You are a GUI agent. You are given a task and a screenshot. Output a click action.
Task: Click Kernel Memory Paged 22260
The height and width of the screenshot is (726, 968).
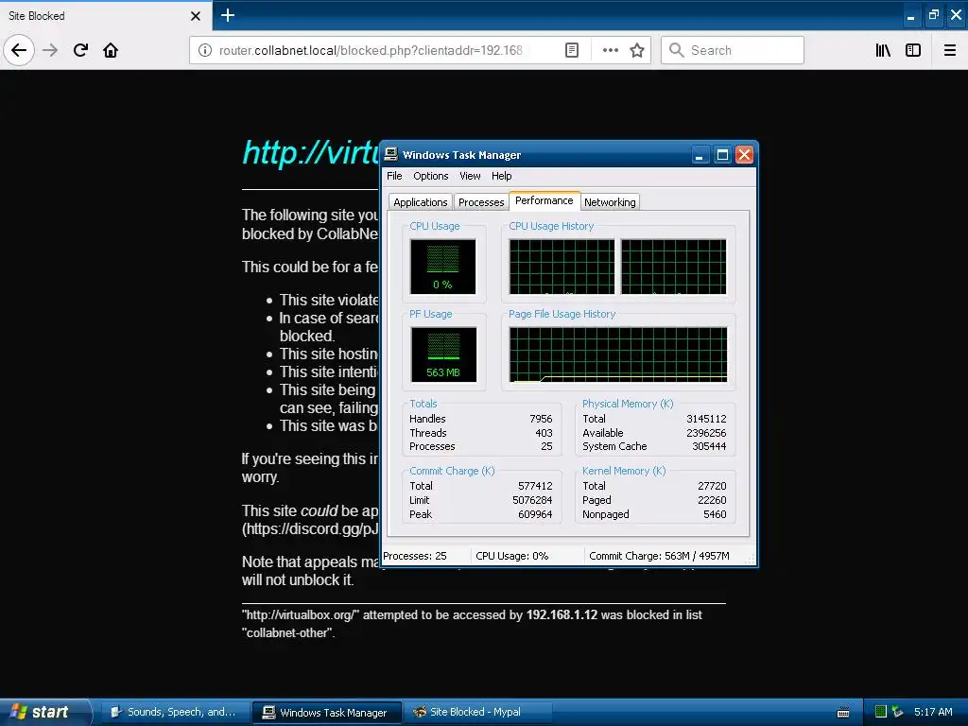click(712, 500)
